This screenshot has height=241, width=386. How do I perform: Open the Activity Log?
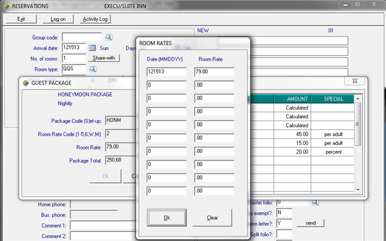point(95,19)
